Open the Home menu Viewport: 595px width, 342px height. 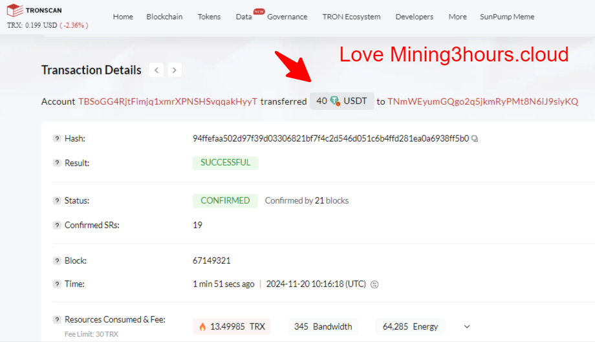coord(123,17)
